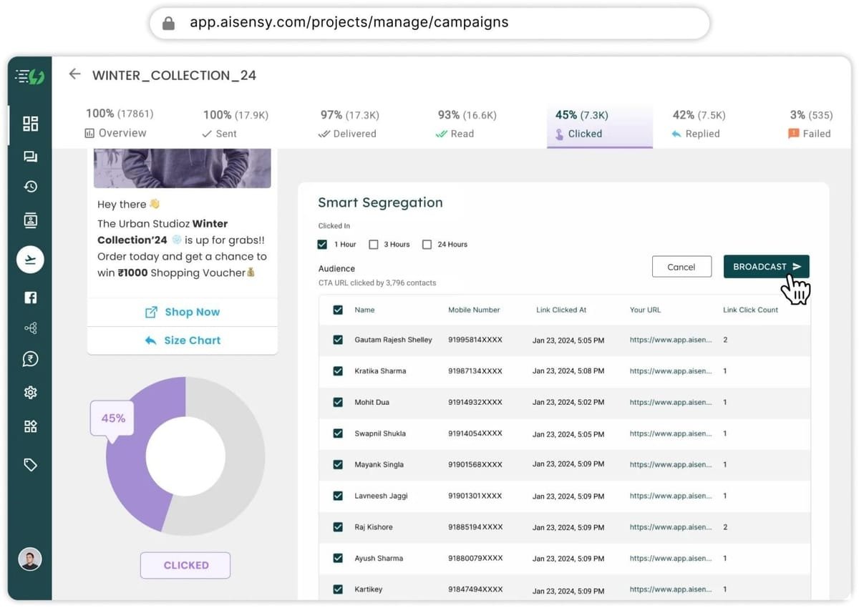Image resolution: width=859 pixels, height=608 pixels.
Task: Click the back arrow beside WINTER_COLLECTION_24
Action: (x=74, y=74)
